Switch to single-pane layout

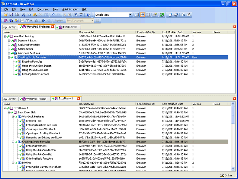[x=137, y=15]
